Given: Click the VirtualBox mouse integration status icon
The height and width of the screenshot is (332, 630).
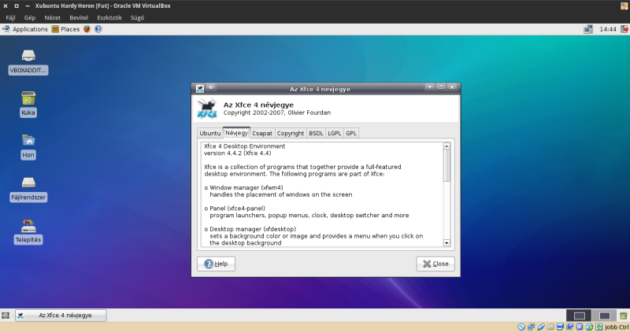Looking at the screenshot, I should (x=589, y=326).
